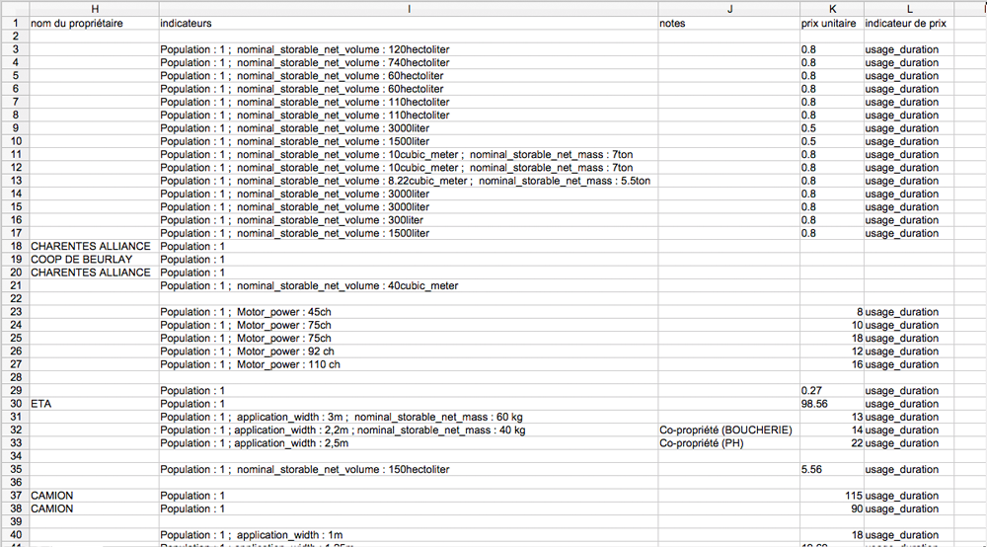Select usage_duration in row 3
Screen dimensions: 987x547
pyautogui.click(x=909, y=49)
